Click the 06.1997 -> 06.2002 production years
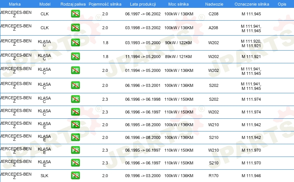294x182 pixels. [143, 14]
